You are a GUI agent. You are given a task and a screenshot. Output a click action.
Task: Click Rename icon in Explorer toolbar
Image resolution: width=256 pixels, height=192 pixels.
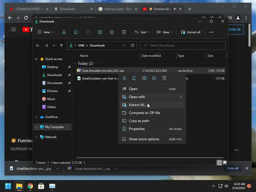[x=100, y=32]
